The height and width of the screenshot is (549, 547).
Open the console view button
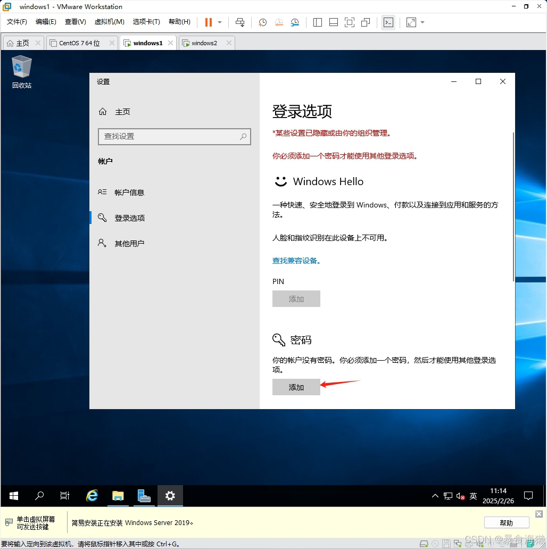388,22
